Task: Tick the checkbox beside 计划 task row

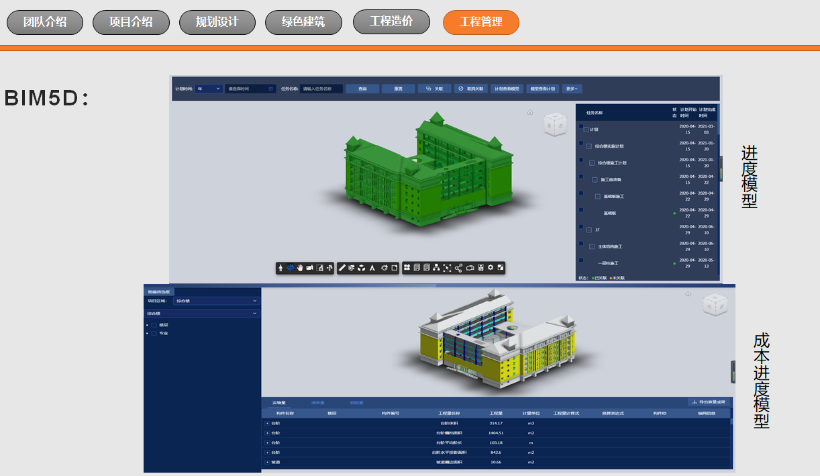Action: pyautogui.click(x=581, y=127)
